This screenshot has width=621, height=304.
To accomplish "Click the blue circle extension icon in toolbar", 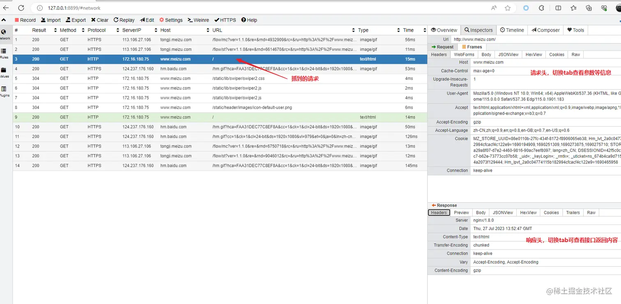I will 526,8.
